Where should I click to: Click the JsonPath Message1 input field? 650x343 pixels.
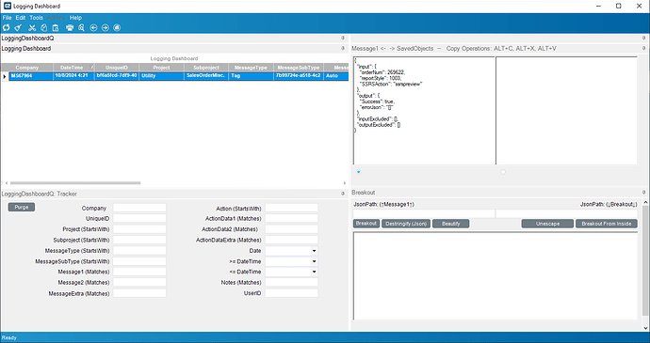pos(424,214)
